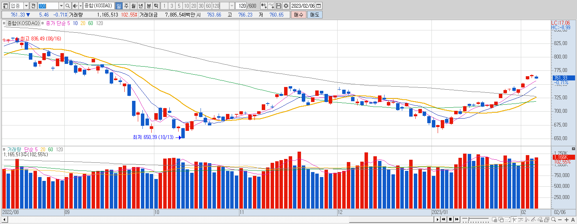Select the 주 weekly chart period
Screen dimensions: 577x224
tap(126, 6)
